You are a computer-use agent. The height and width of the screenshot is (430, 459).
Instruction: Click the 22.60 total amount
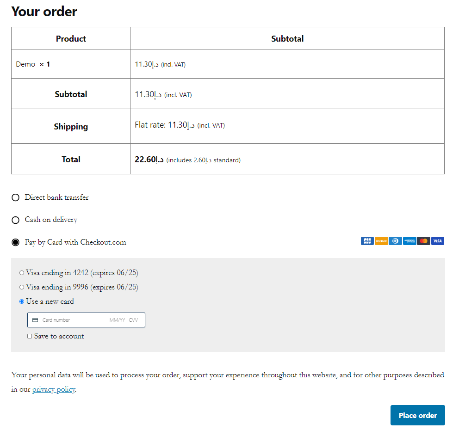(x=149, y=160)
